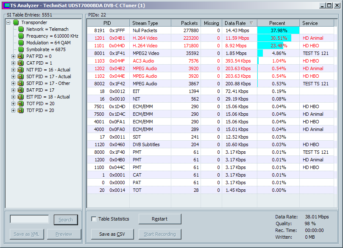Focus the search text field
Image resolution: width=343 pixels, height=248 pixels.
click(30, 219)
